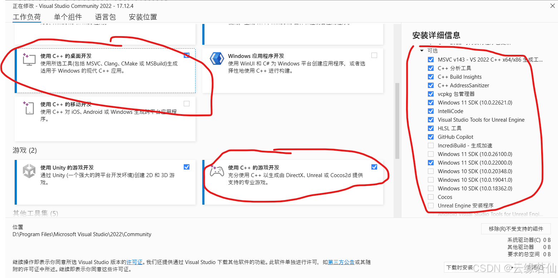Image resolution: width=558 pixels, height=278 pixels.
Task: Switch to the 语言包 tab
Action: pyautogui.click(x=105, y=17)
